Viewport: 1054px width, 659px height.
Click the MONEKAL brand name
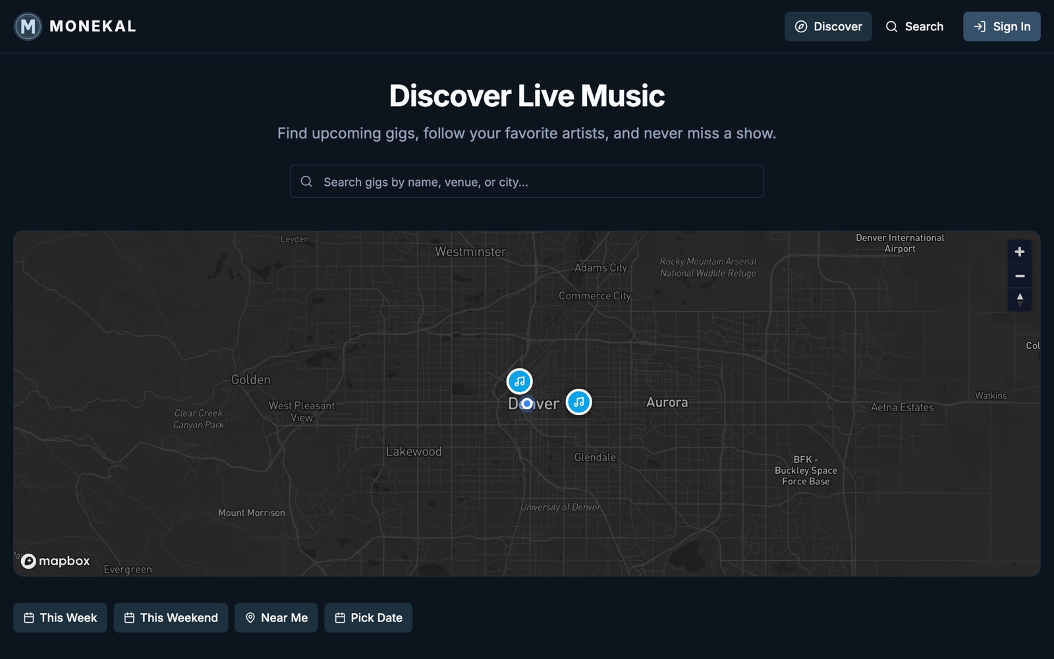(x=93, y=26)
